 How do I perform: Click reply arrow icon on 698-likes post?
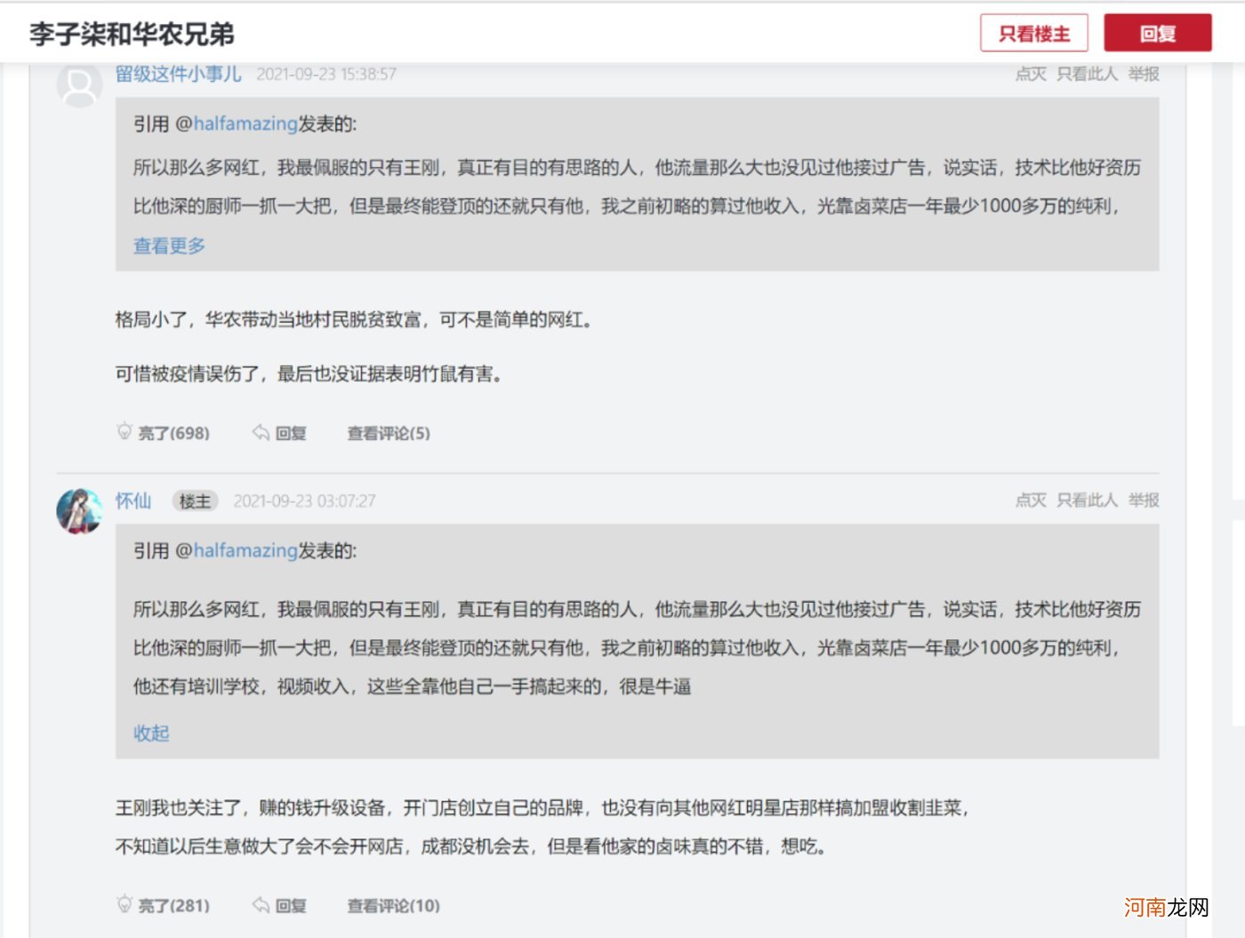(261, 432)
